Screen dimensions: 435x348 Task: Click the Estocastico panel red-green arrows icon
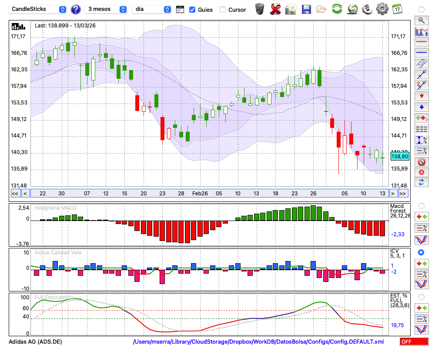(x=422, y=308)
